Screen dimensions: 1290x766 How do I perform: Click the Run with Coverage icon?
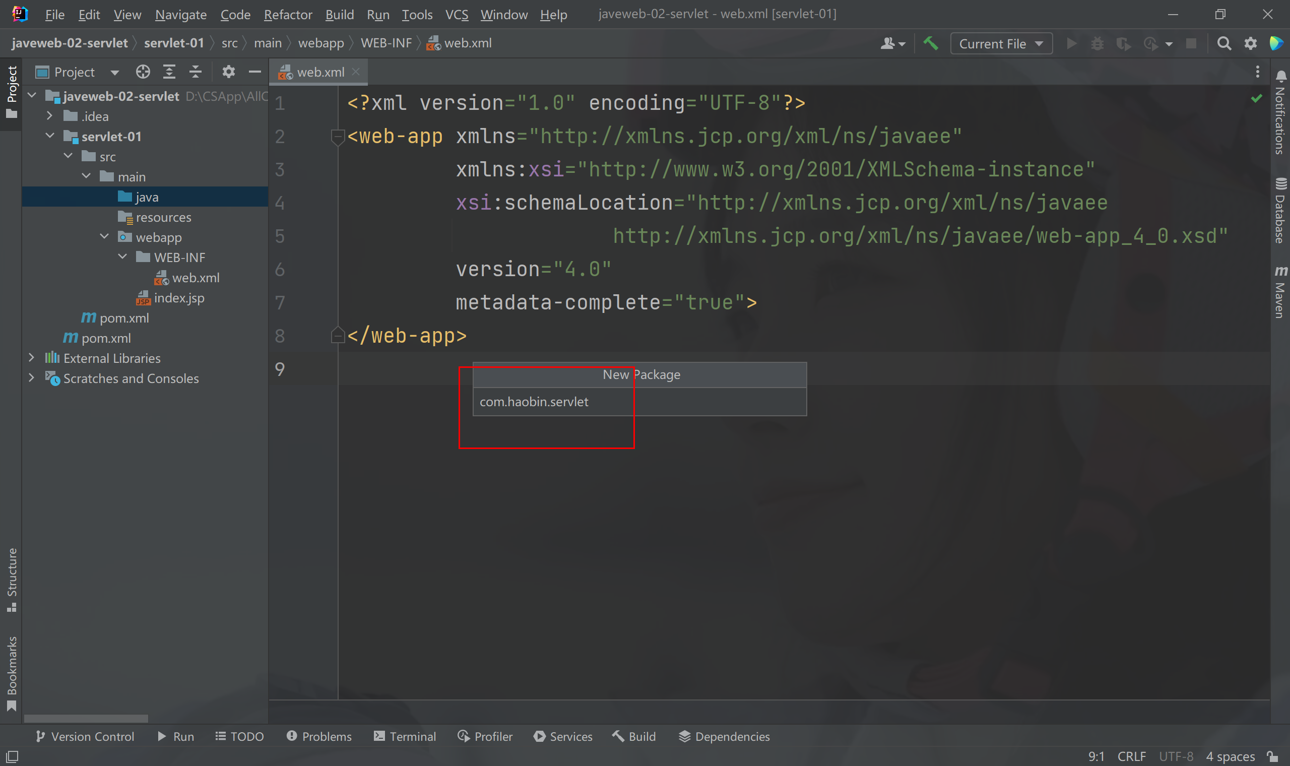click(1123, 44)
